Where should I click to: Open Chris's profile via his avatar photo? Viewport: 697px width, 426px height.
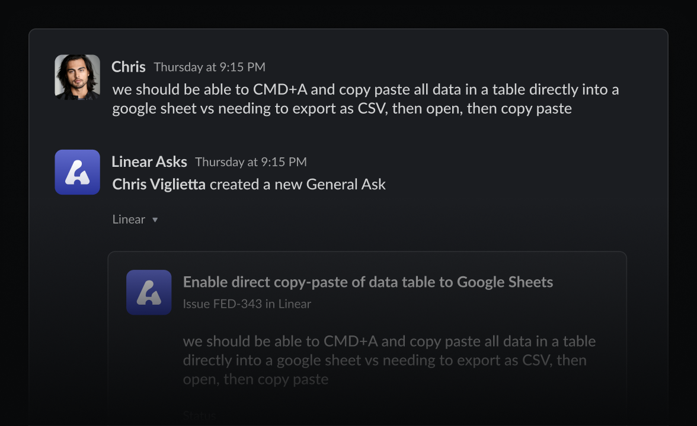(x=77, y=77)
